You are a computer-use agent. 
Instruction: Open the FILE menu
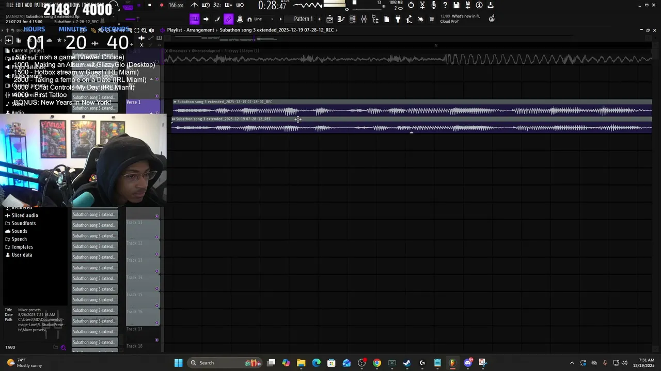(x=10, y=5)
